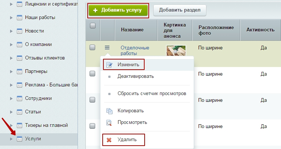This screenshot has height=149, width=281.
Task: Check the fourth table row checkbox
Action: click(x=92, y=126)
